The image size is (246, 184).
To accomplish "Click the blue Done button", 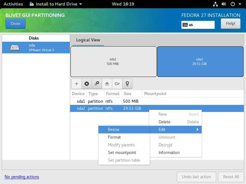I will 15,24.
